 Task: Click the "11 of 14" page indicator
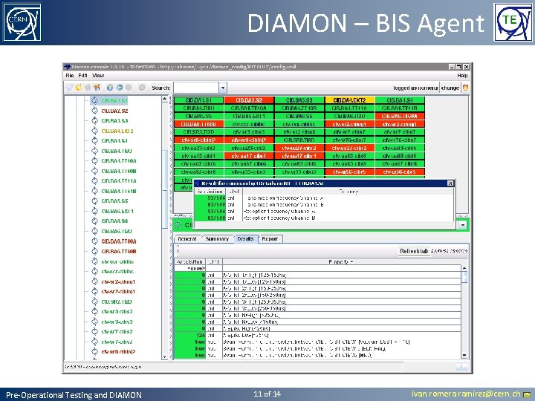(267, 394)
